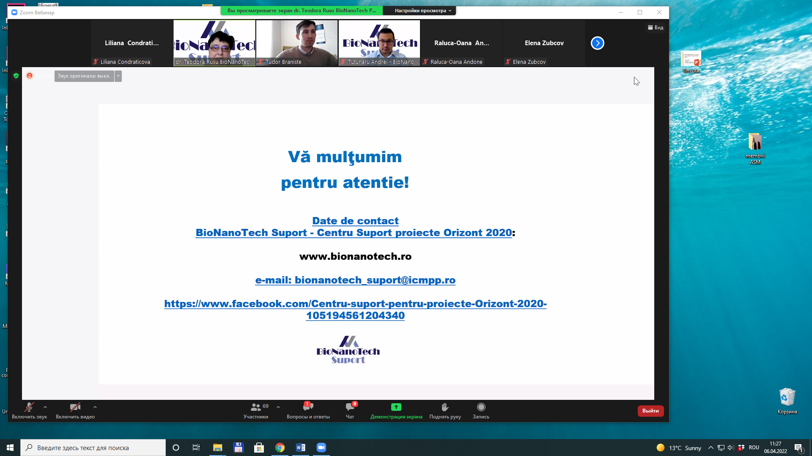Leave webinar with Выйти button

(x=650, y=411)
